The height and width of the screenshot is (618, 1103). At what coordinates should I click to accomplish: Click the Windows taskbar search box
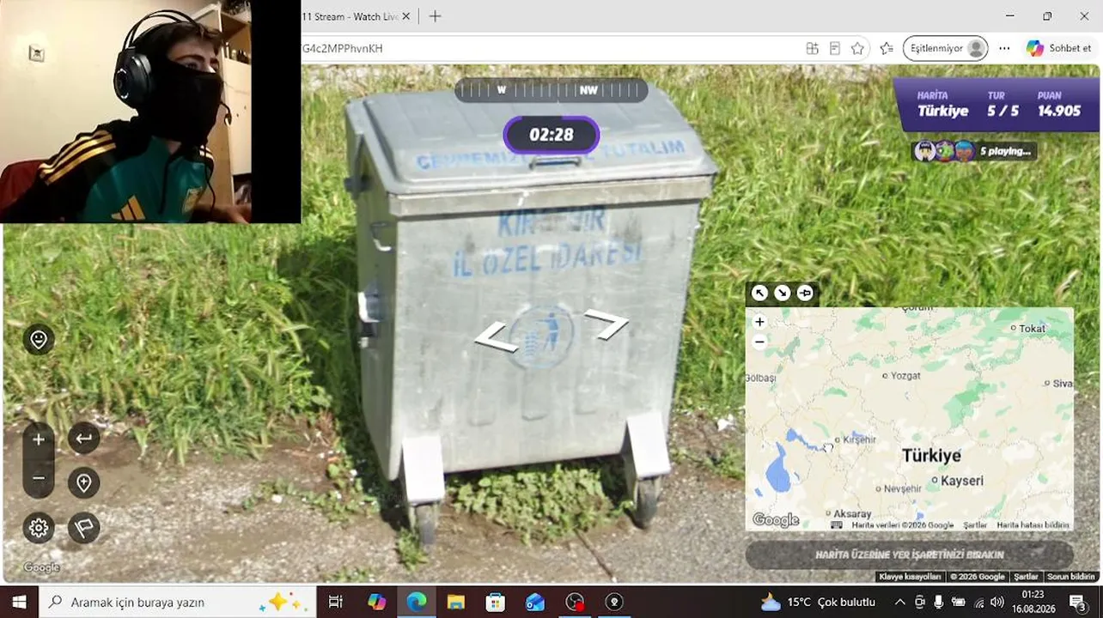177,603
